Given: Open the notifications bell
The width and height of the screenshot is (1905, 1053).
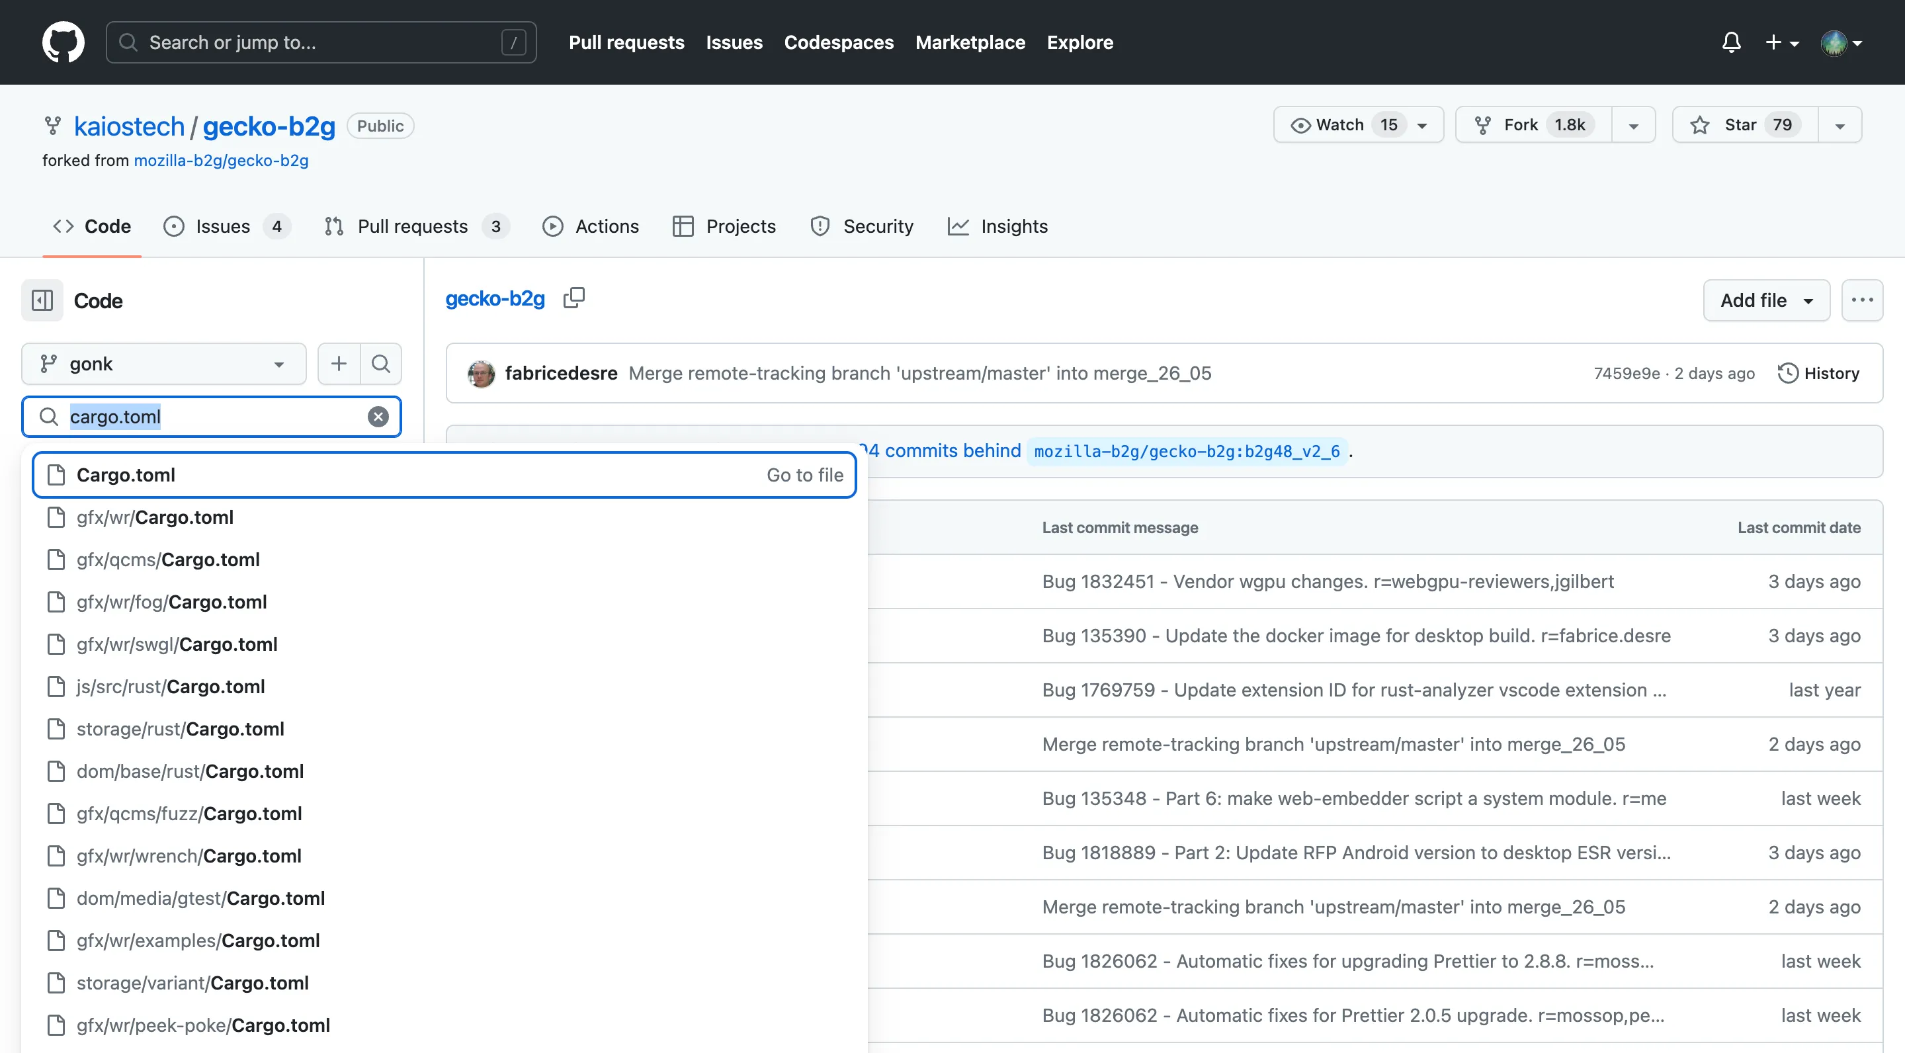Looking at the screenshot, I should [x=1730, y=42].
